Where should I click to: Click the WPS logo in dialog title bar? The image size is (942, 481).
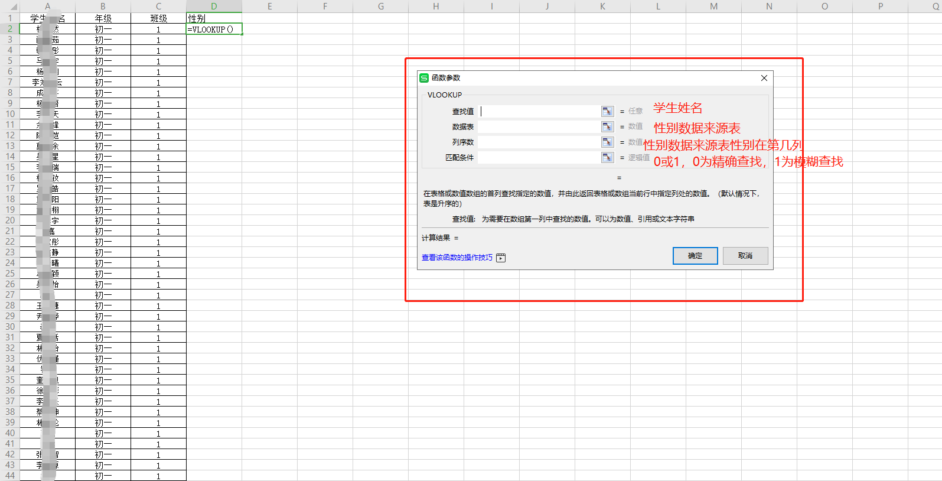click(424, 78)
